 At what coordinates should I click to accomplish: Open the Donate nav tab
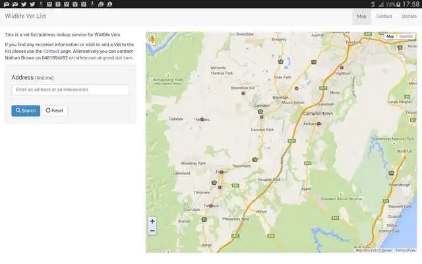pos(409,16)
